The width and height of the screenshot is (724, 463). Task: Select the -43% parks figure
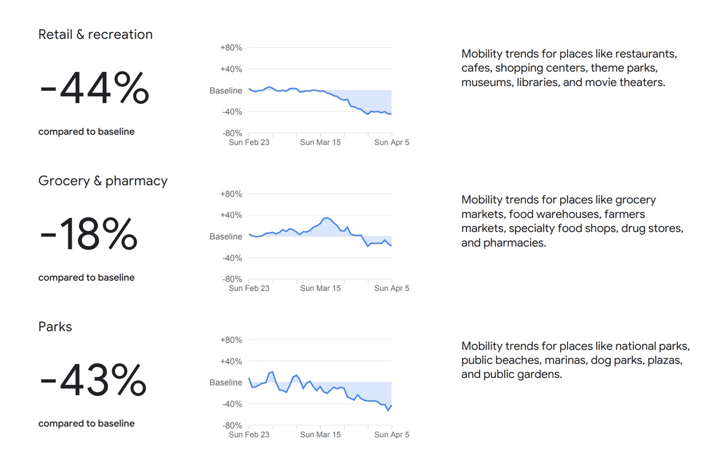[93, 380]
